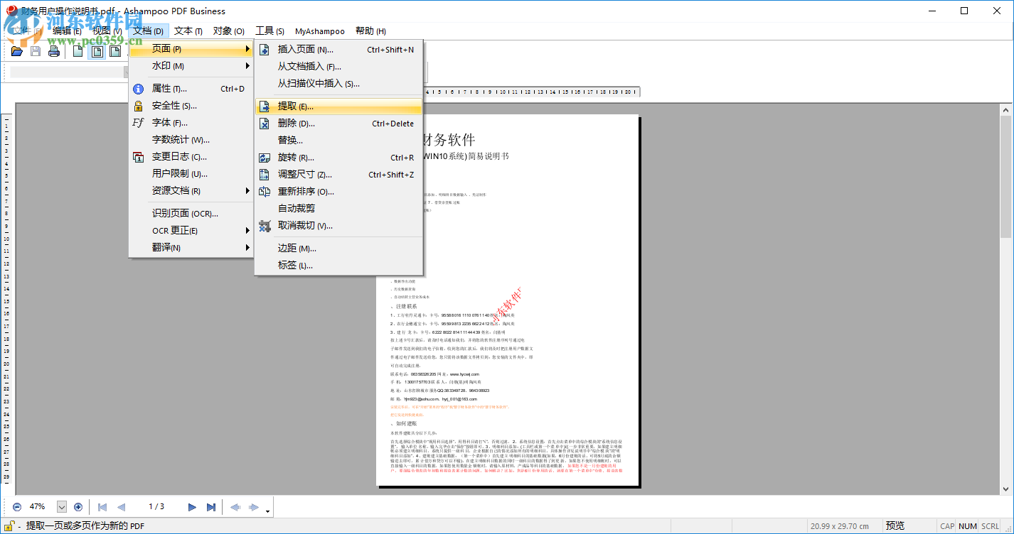Choose User Restrictions (用户限制)
1014x534 pixels.
(x=191, y=174)
